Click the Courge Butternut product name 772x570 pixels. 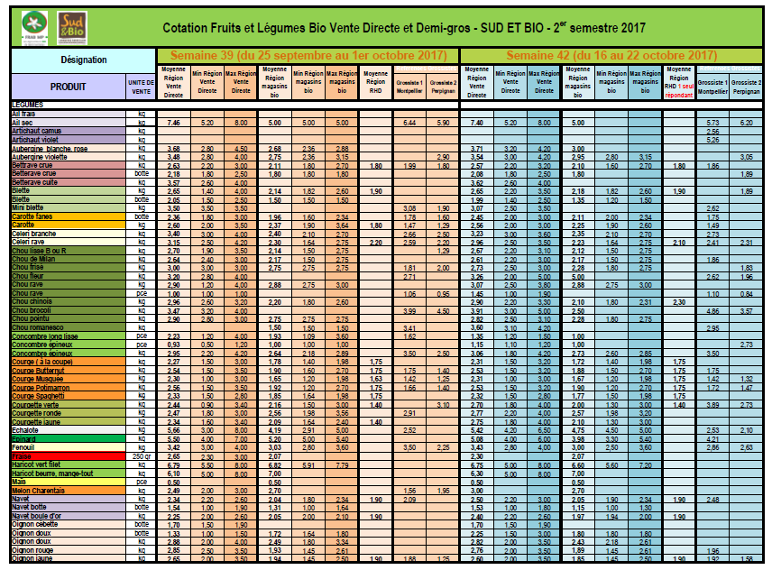69,370
